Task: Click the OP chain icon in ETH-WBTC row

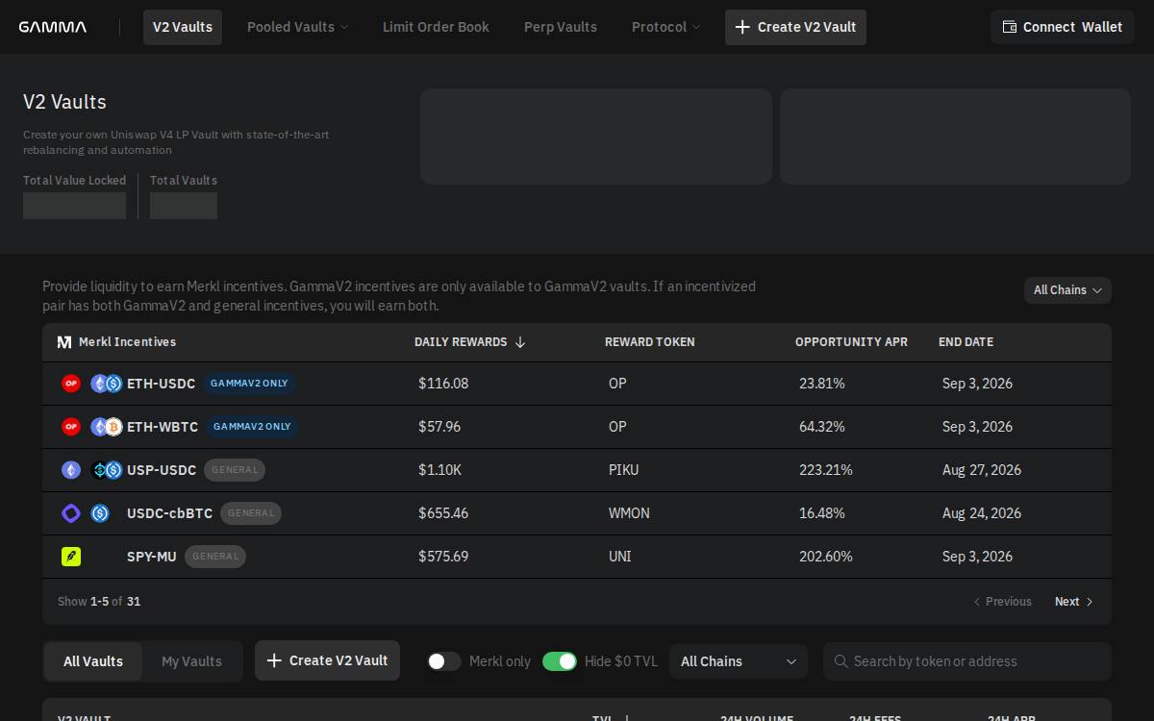Action: [x=71, y=427]
